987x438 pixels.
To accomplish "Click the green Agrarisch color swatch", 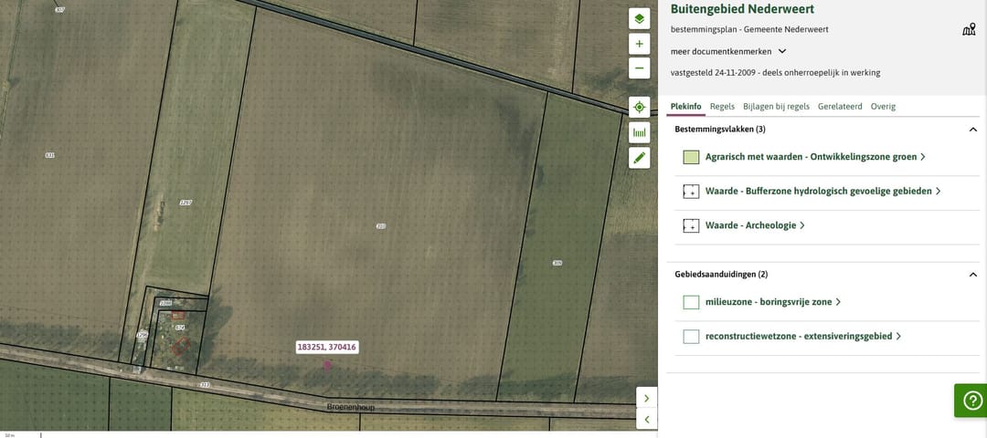I will [691, 157].
